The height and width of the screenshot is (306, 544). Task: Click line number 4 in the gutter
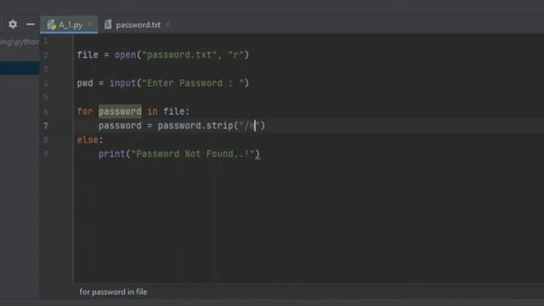pos(45,83)
